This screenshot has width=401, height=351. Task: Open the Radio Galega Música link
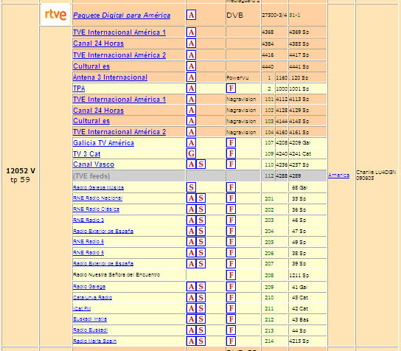(x=99, y=187)
